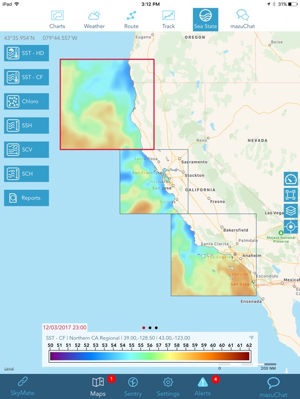300x399 pixels.
Task: Open the Reports button
Action: click(x=27, y=198)
